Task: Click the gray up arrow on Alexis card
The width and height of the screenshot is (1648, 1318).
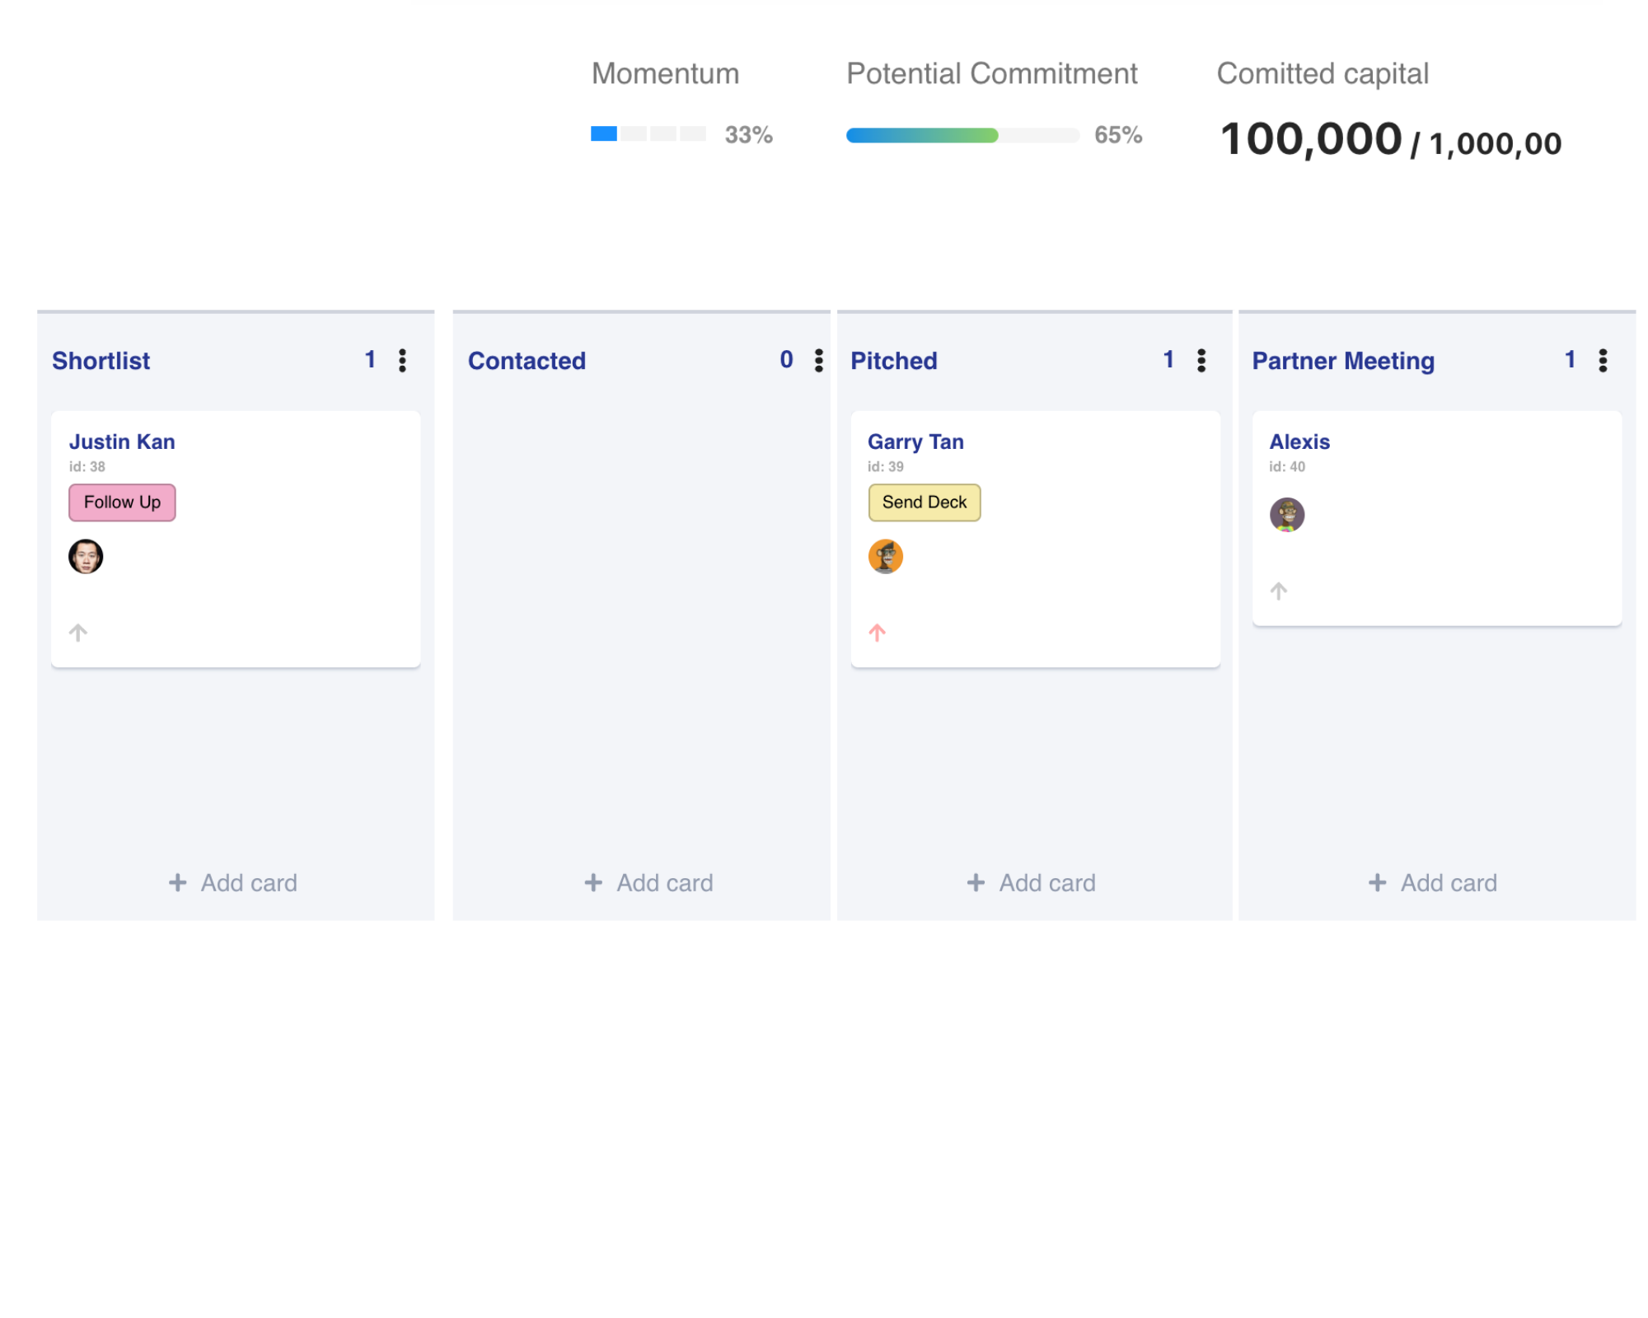Action: click(x=1278, y=591)
